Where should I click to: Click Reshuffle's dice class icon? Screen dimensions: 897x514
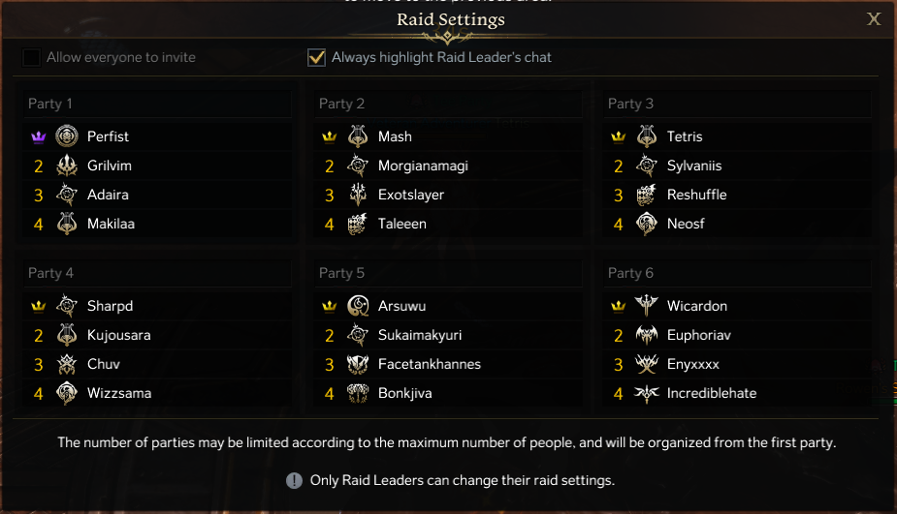click(x=647, y=195)
